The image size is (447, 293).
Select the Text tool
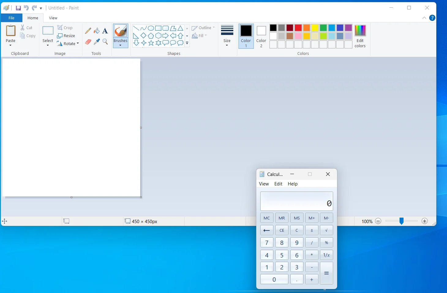(105, 31)
